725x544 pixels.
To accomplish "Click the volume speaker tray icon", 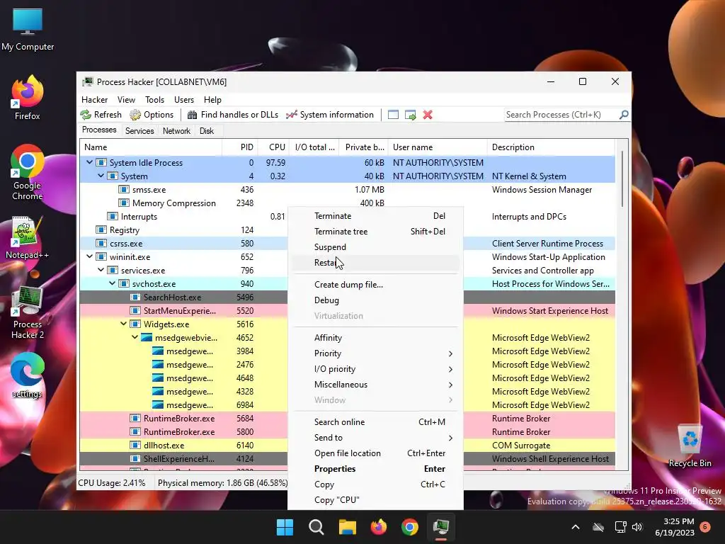I will click(637, 527).
